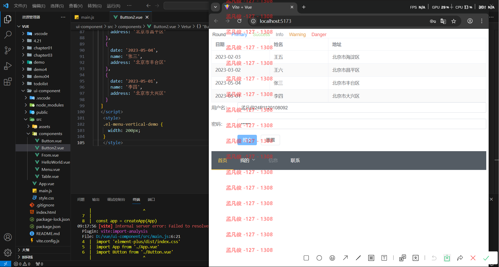499x267 pixels.
Task: Select the emoji sticker tool in the screenshot toolbar
Action: pyautogui.click(x=332, y=258)
